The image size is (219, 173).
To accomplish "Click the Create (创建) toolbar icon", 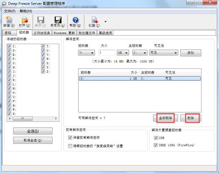I will 95,20.
